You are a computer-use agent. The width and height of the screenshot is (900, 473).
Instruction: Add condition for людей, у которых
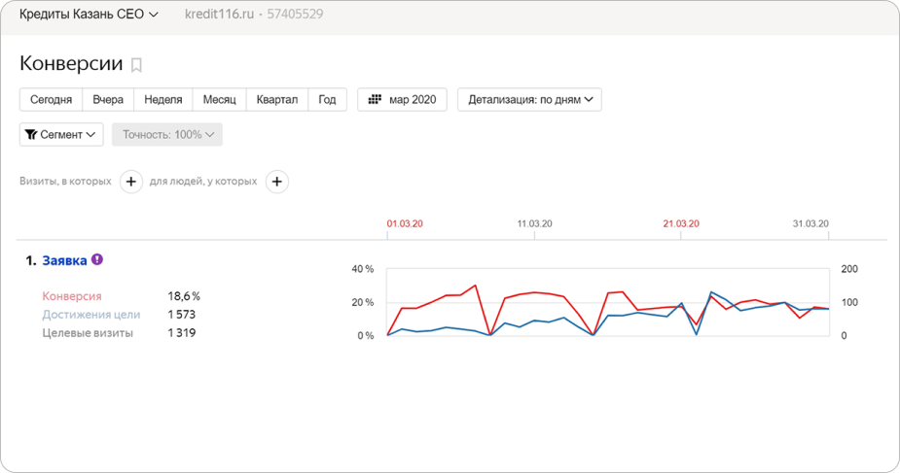tap(276, 182)
